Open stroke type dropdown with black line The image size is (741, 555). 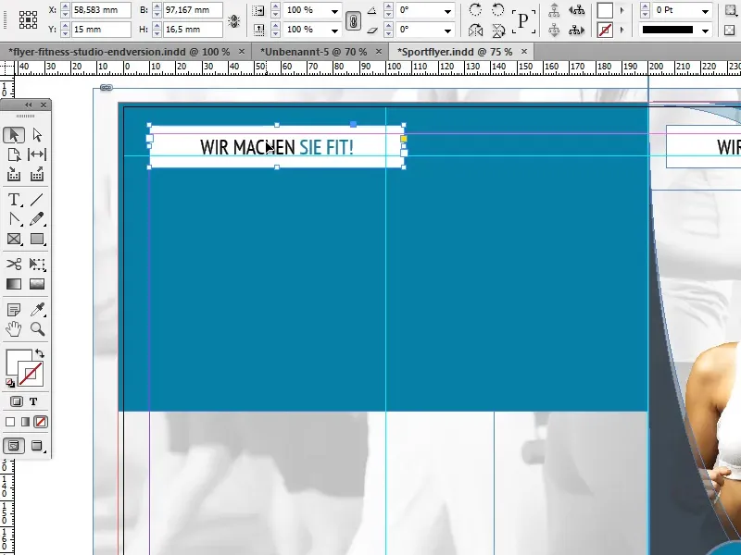[x=705, y=31]
